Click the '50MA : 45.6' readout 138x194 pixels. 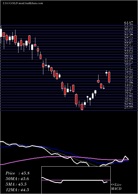click(17, 179)
